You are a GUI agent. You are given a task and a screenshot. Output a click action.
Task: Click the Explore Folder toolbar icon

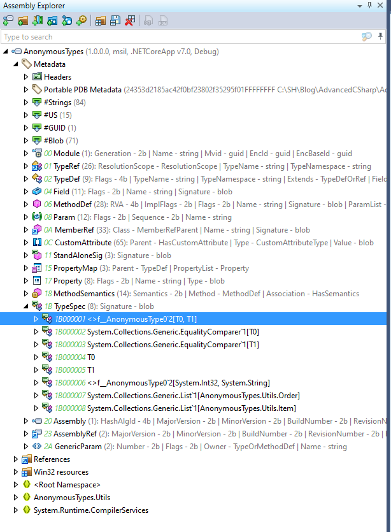point(23,20)
